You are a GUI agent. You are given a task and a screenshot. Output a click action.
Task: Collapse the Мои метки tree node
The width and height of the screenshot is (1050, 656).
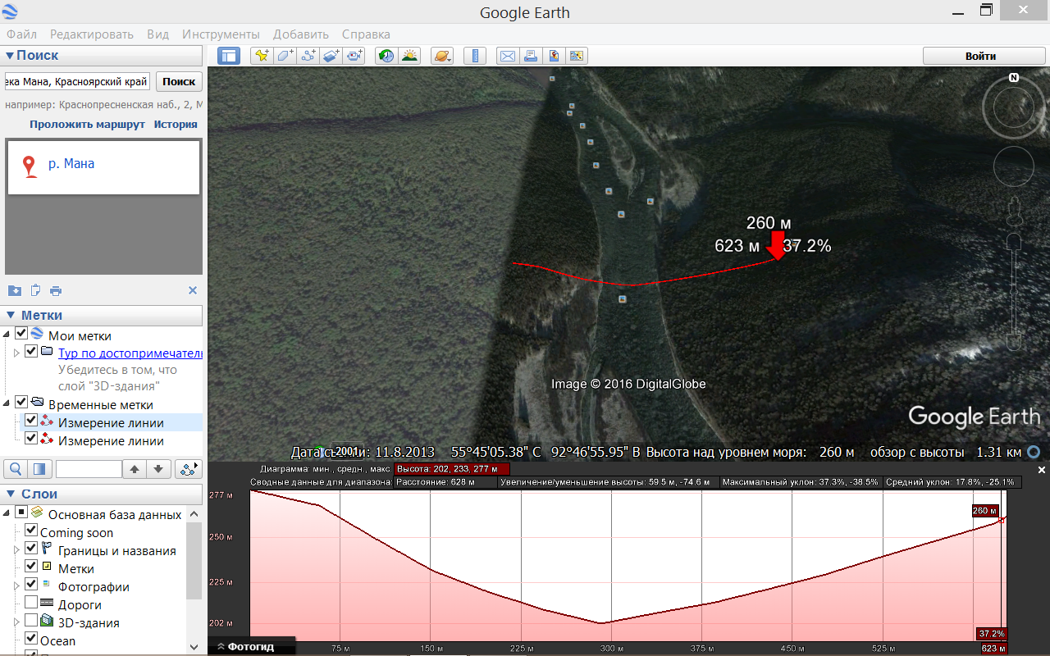[7, 334]
